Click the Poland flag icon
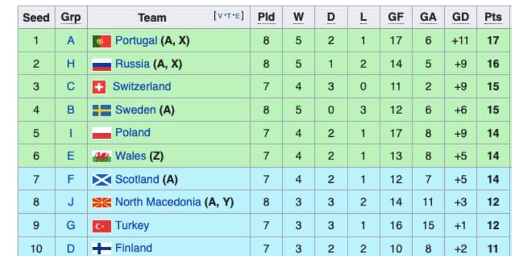 pyautogui.click(x=102, y=133)
